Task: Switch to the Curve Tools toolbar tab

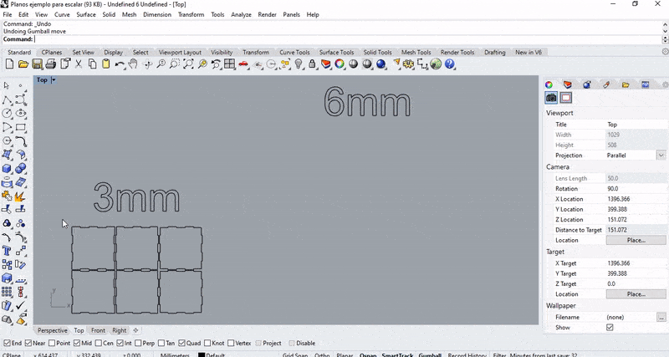Action: pos(294,52)
